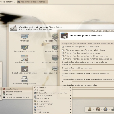Toggle Afficher l'ombre sous les panneaux

pos(62,53)
